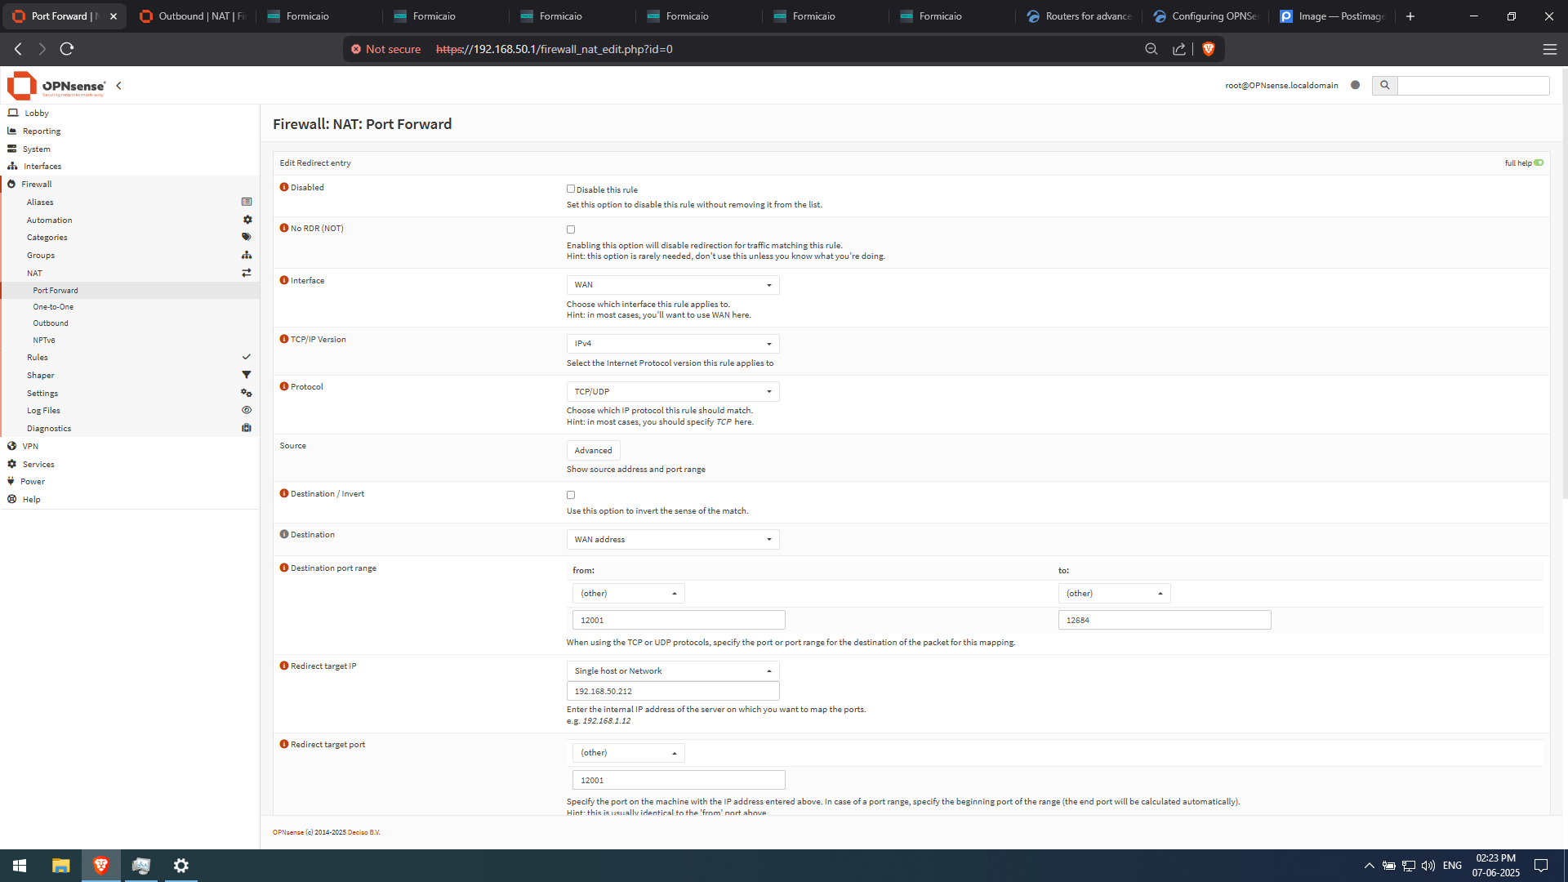The image size is (1568, 882).
Task: Click the Aliases list icon in sidebar
Action: coord(247,202)
